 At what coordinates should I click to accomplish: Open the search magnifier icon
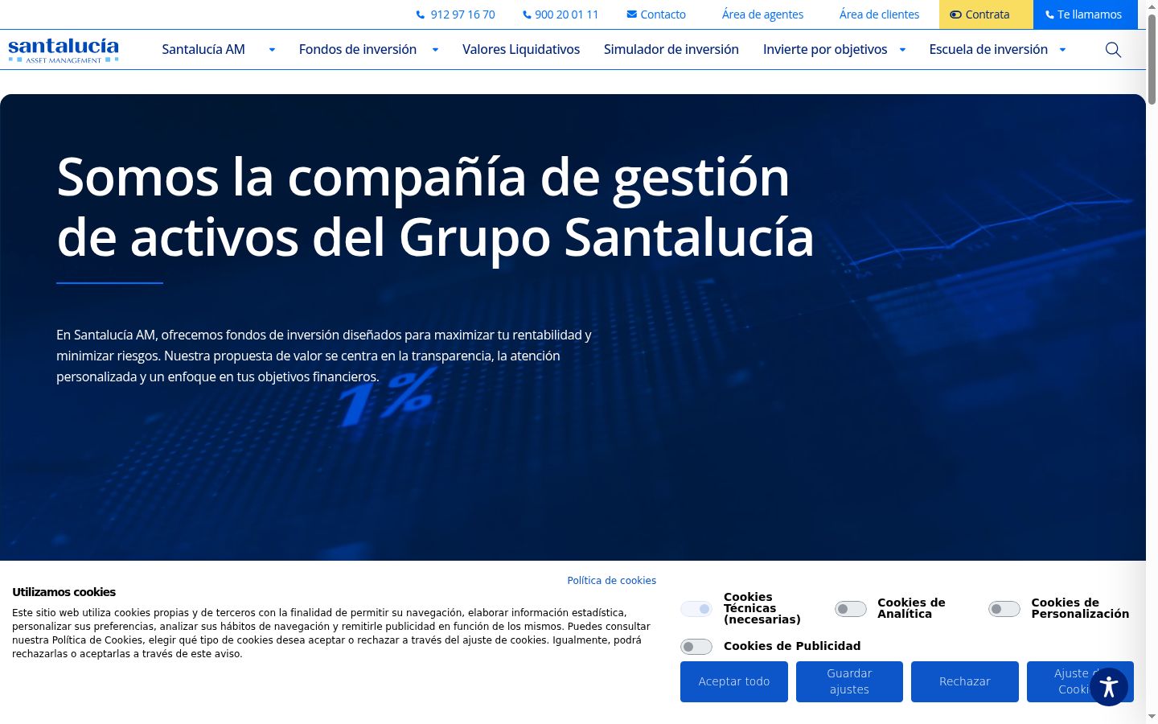pyautogui.click(x=1113, y=50)
